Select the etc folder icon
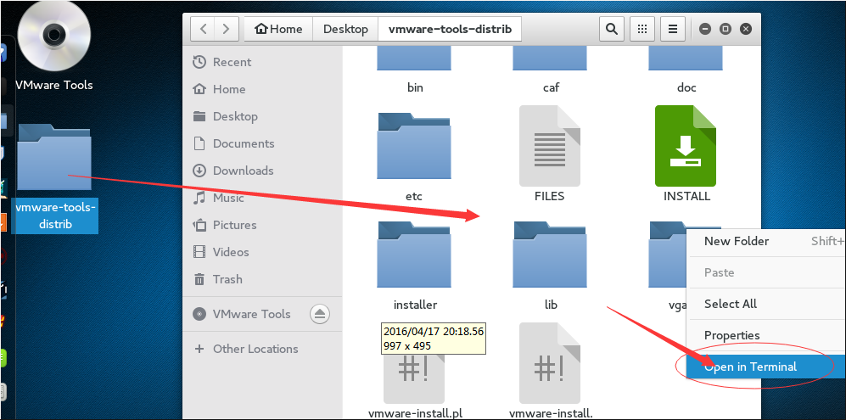 tap(414, 146)
